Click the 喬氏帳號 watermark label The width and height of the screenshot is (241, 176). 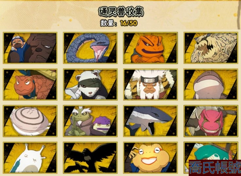(215, 168)
